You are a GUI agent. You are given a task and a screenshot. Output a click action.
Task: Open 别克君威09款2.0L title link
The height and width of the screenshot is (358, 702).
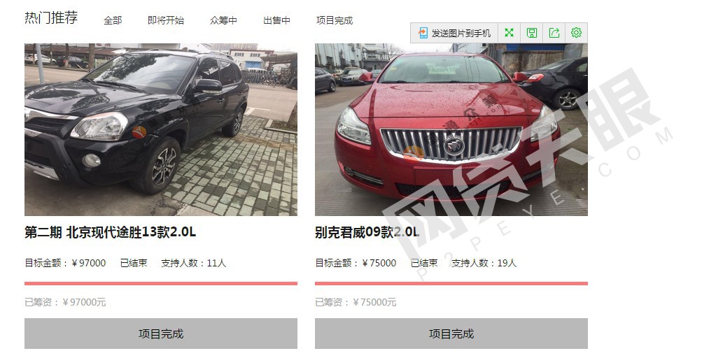367,232
